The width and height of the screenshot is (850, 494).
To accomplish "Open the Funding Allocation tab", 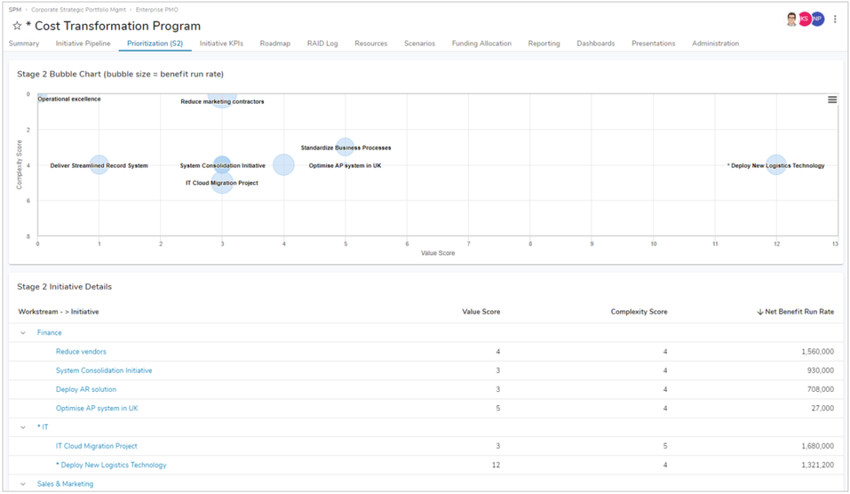I will pos(481,43).
